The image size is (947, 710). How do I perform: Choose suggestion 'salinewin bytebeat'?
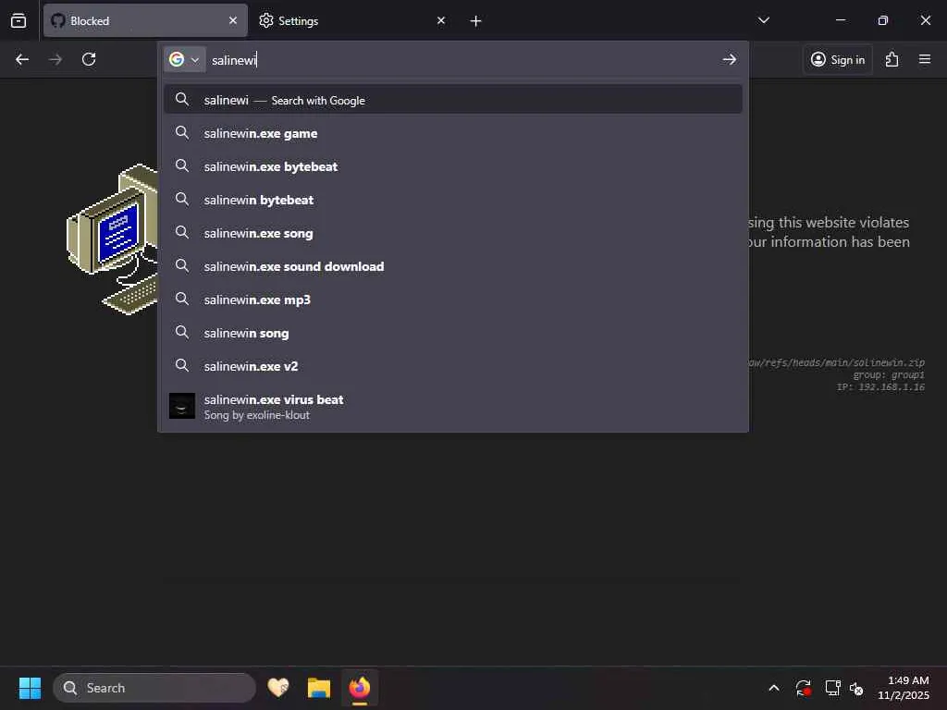(453, 200)
